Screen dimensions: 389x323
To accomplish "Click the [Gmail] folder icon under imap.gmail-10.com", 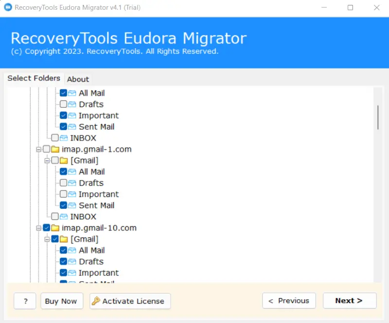I will pyautogui.click(x=64, y=239).
